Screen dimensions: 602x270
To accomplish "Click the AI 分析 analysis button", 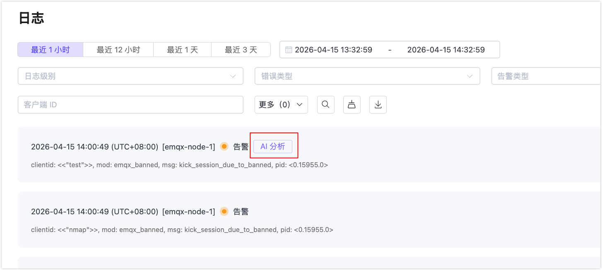I will 273,146.
